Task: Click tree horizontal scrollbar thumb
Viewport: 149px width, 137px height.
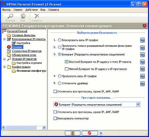Action: pyautogui.click(x=21, y=127)
